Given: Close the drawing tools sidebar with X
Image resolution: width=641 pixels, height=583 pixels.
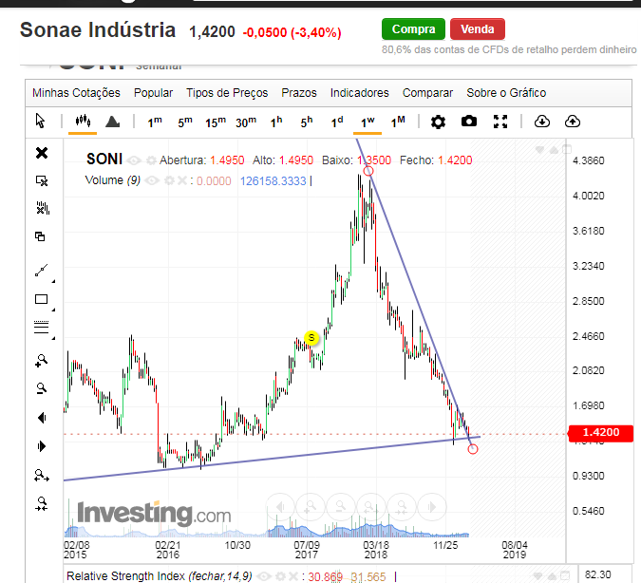Looking at the screenshot, I should coord(41,153).
